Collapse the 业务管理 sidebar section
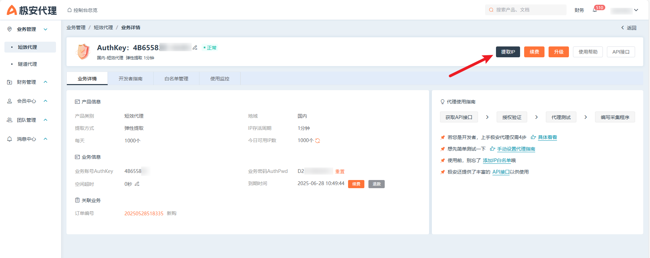 coord(45,29)
